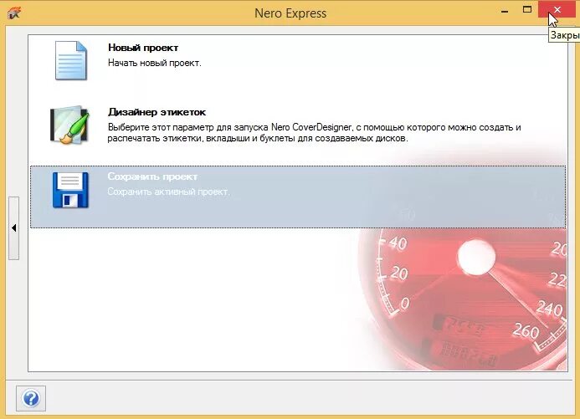Minimize the Nero Express window
The height and width of the screenshot is (419, 580).
[x=505, y=11]
